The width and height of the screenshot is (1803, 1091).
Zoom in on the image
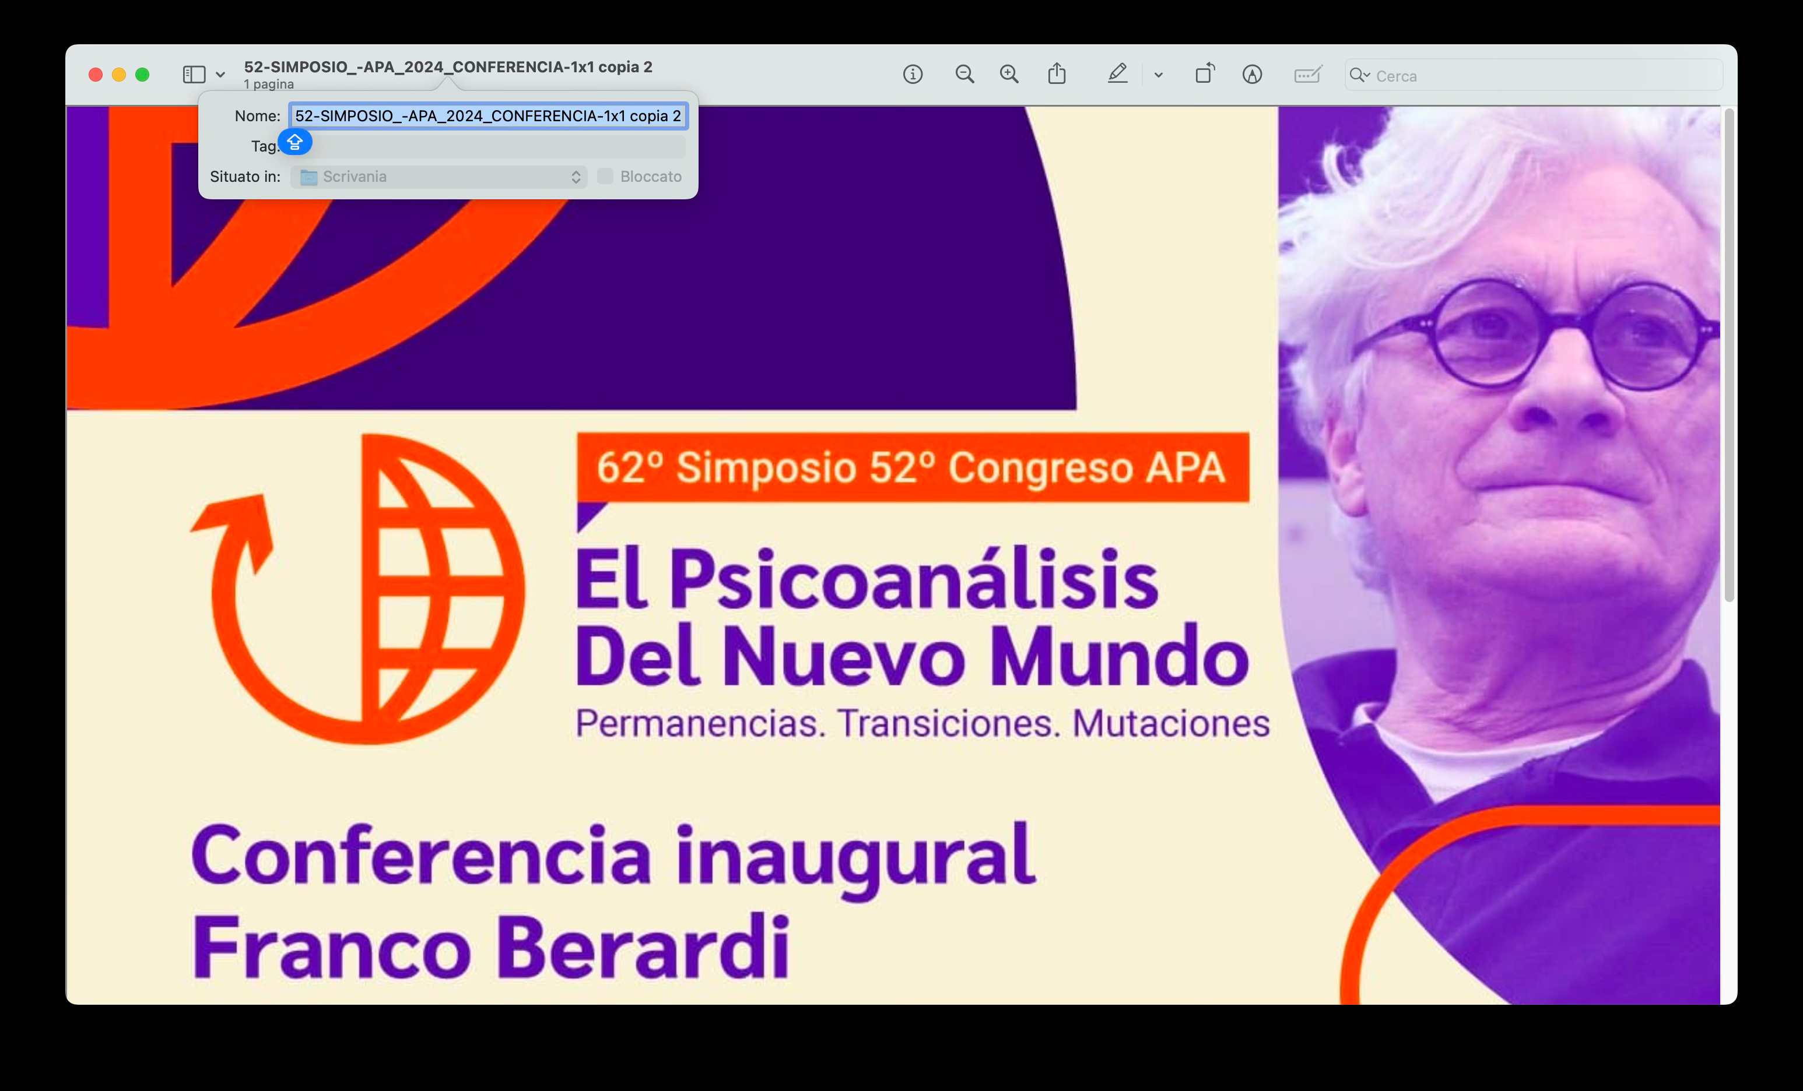tap(1009, 75)
